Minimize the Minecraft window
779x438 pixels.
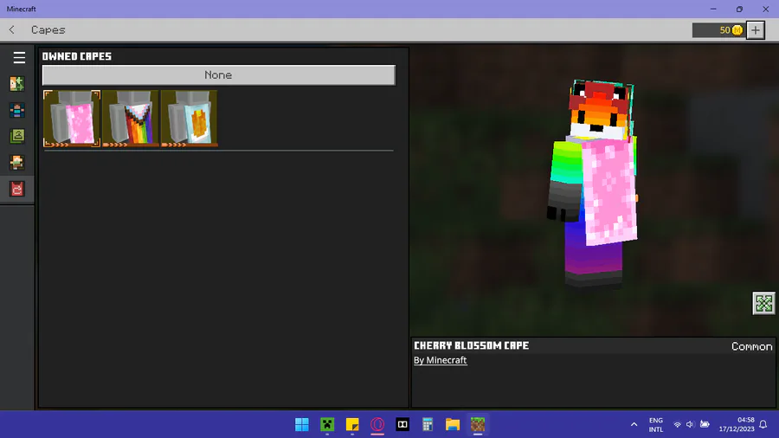(713, 9)
